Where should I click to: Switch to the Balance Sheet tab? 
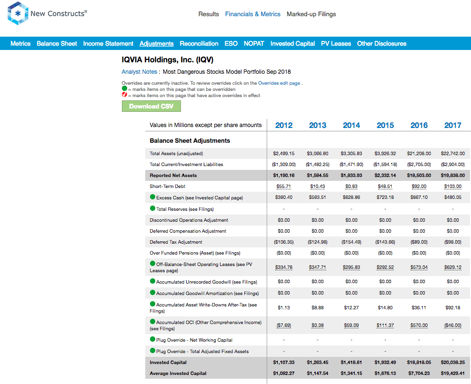point(57,43)
